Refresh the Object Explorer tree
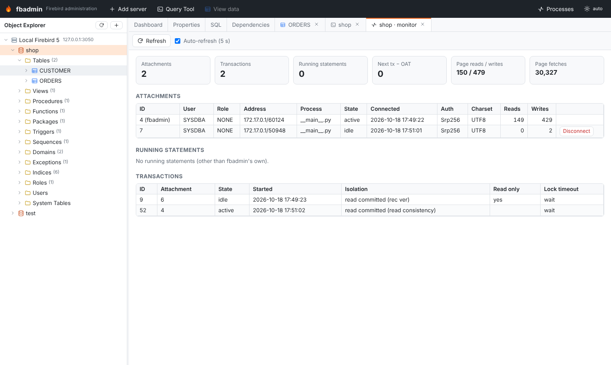This screenshot has height=365, width=611. (x=101, y=25)
